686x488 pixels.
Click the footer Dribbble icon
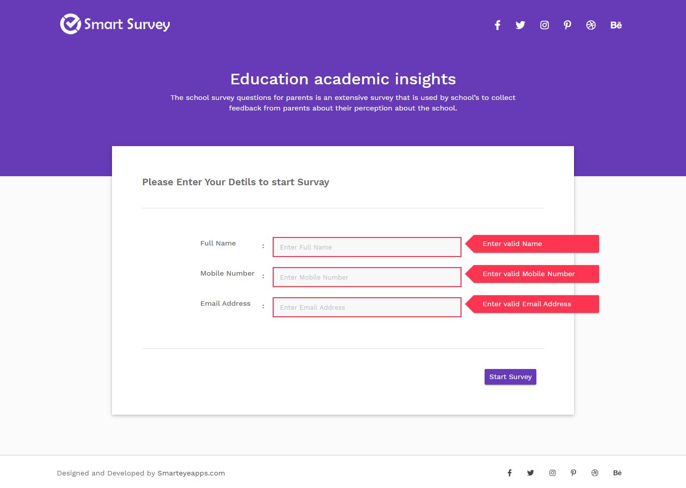click(x=595, y=473)
